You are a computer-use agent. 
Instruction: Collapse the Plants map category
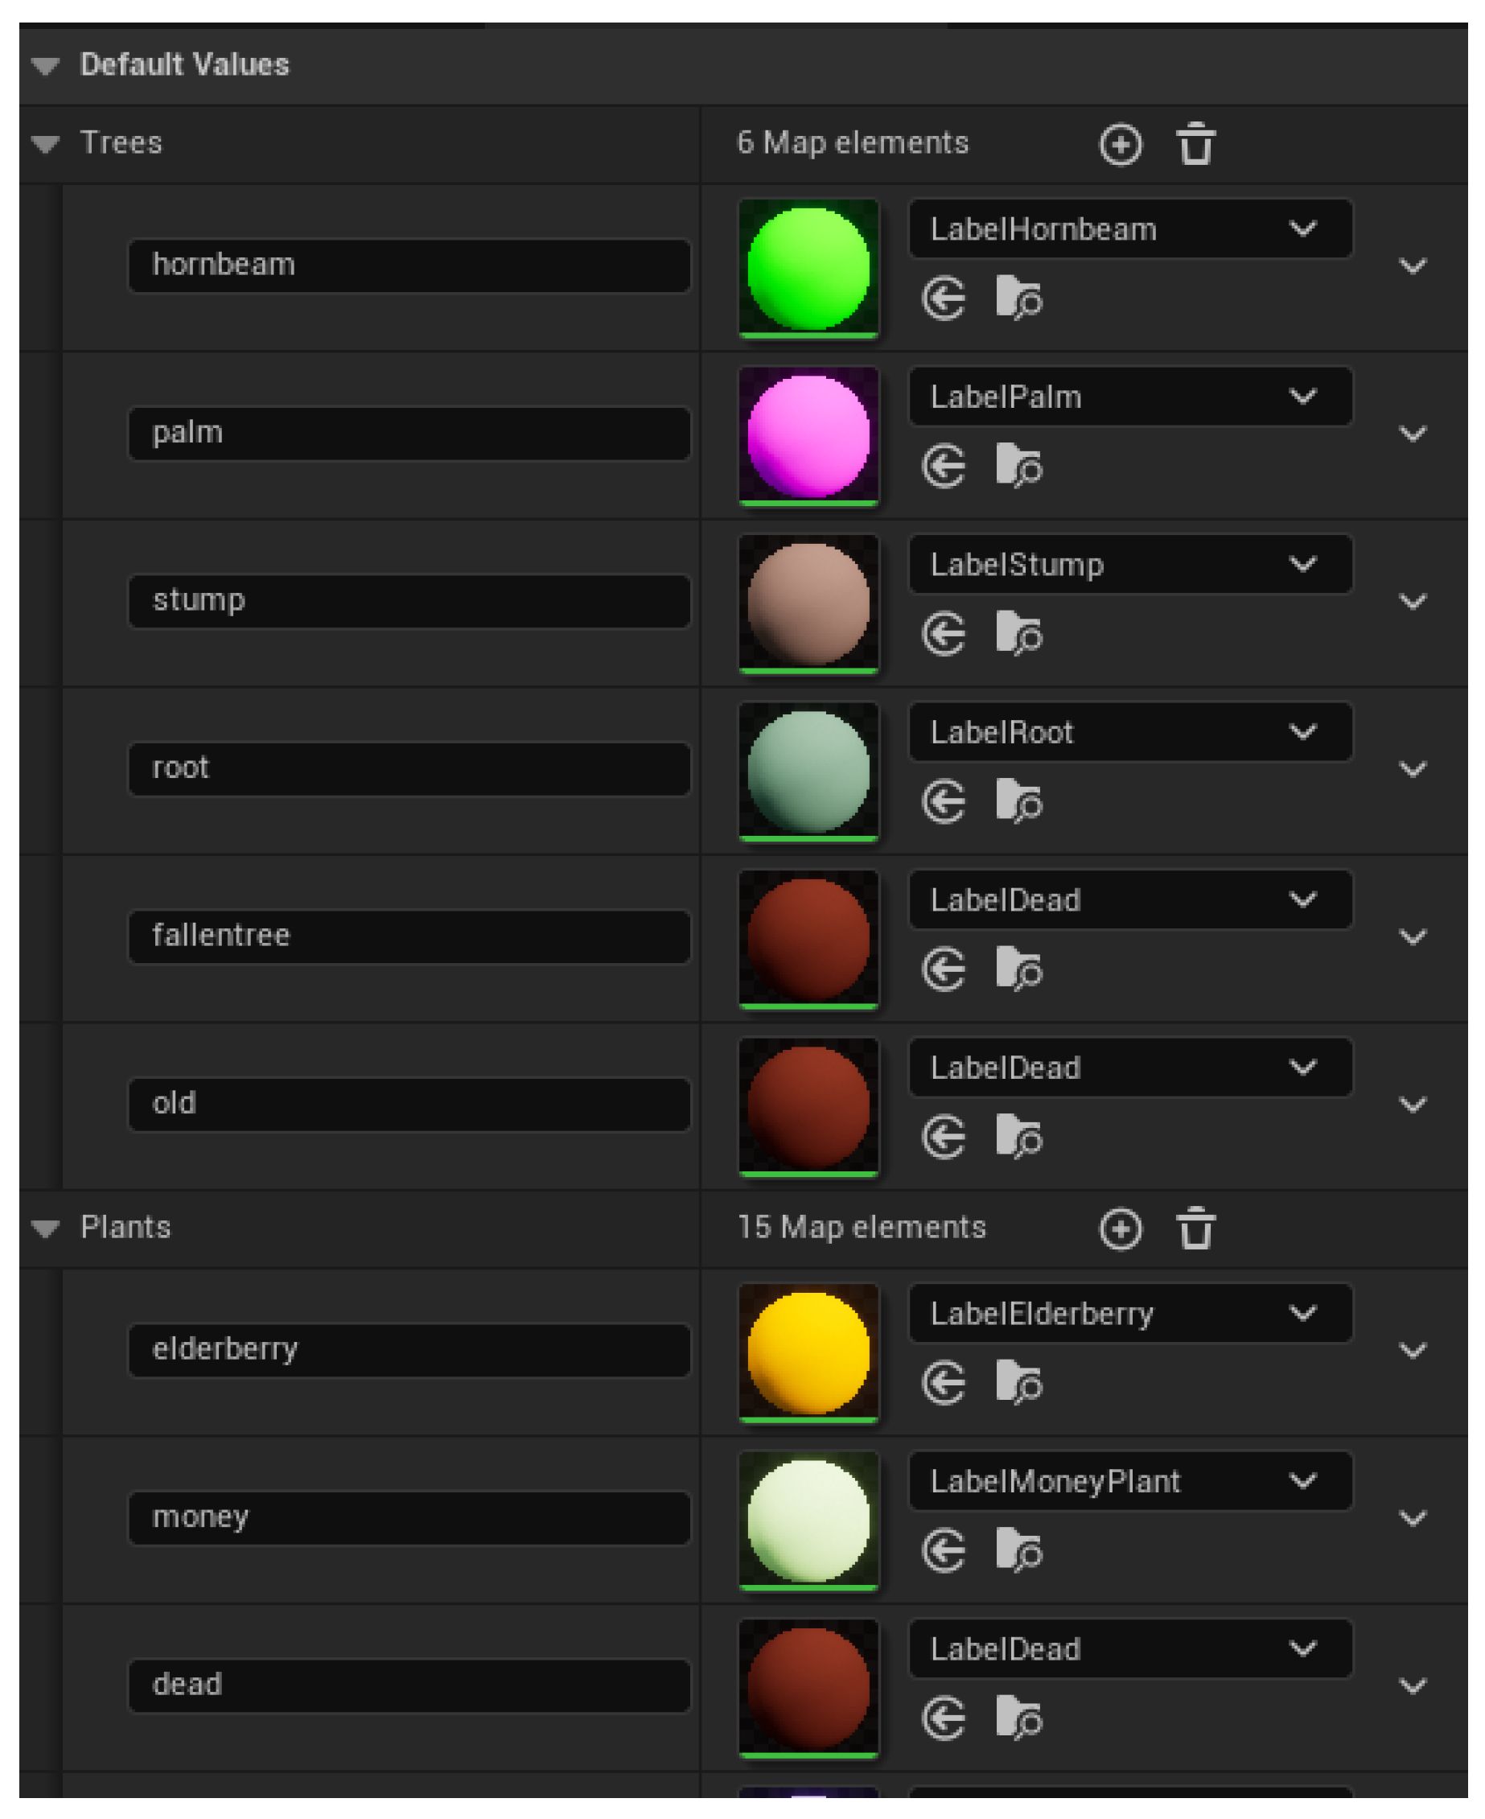coord(45,1228)
